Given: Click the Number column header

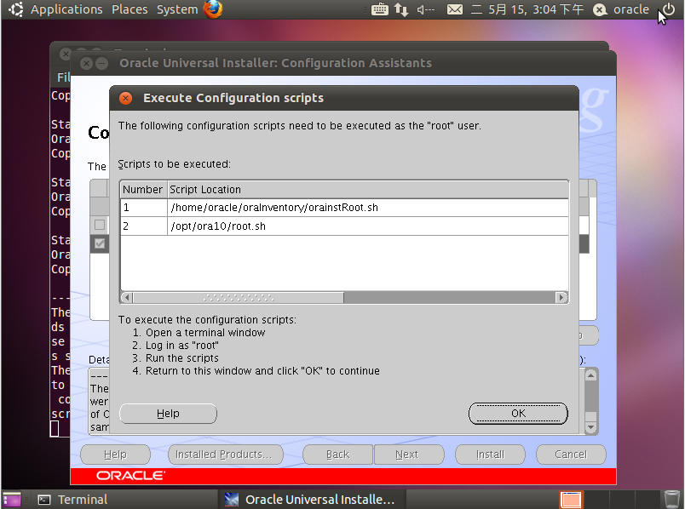Looking at the screenshot, I should coord(143,190).
